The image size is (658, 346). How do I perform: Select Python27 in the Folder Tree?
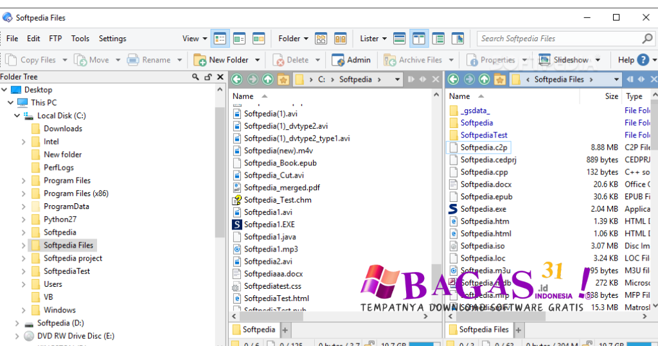click(60, 219)
